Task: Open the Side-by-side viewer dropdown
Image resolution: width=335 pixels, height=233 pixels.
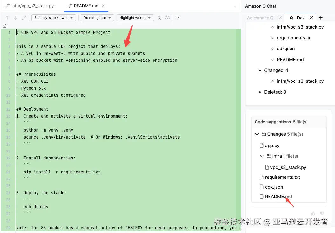Action: (x=54, y=18)
